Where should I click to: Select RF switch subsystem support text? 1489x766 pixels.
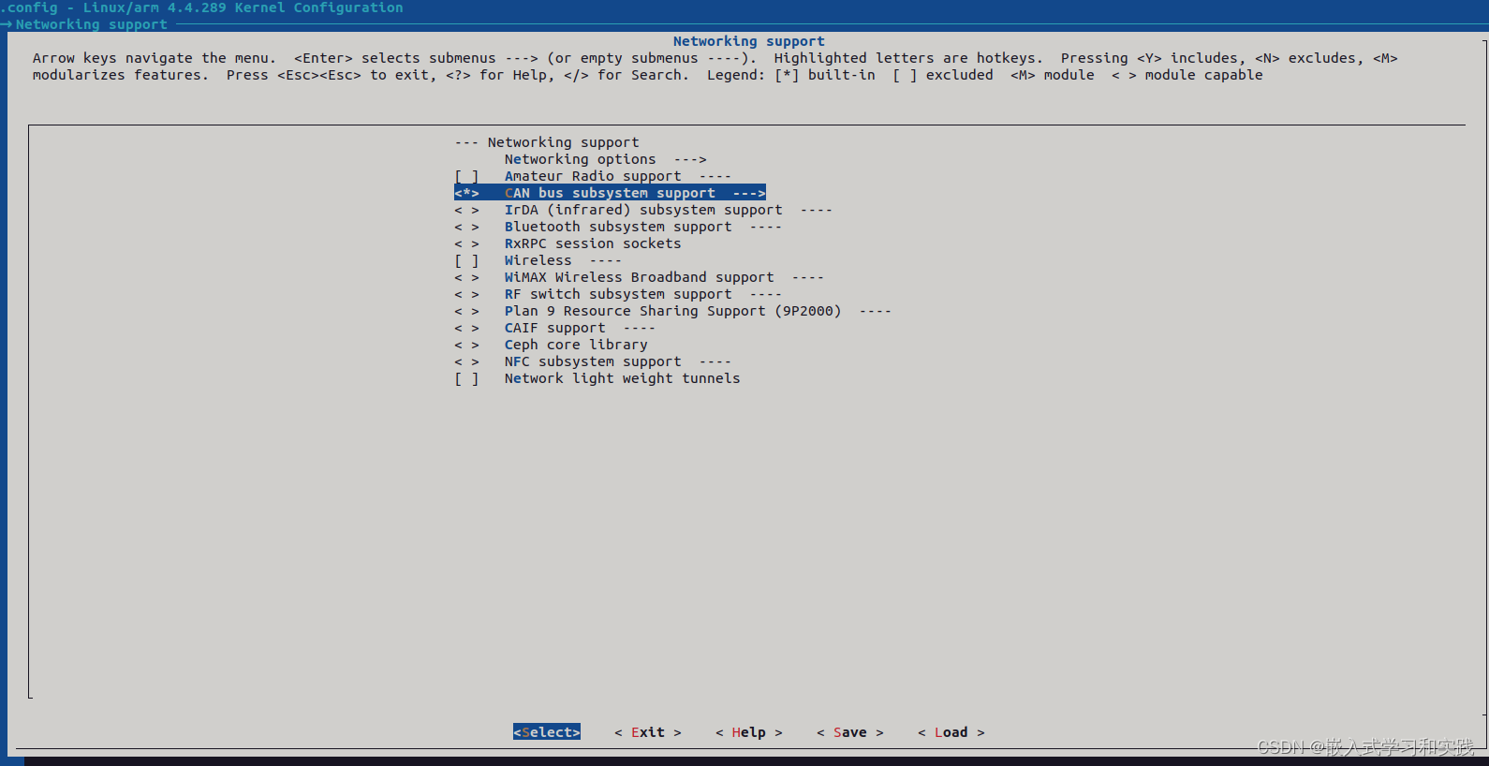[618, 294]
